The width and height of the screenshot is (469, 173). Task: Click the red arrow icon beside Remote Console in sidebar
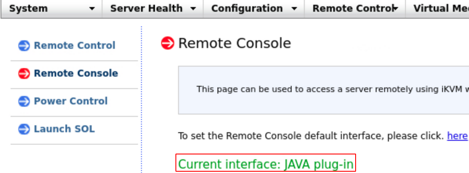point(24,74)
